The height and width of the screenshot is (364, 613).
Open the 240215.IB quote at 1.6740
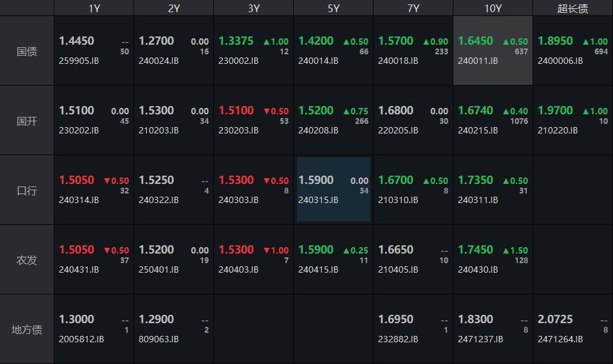pos(493,120)
